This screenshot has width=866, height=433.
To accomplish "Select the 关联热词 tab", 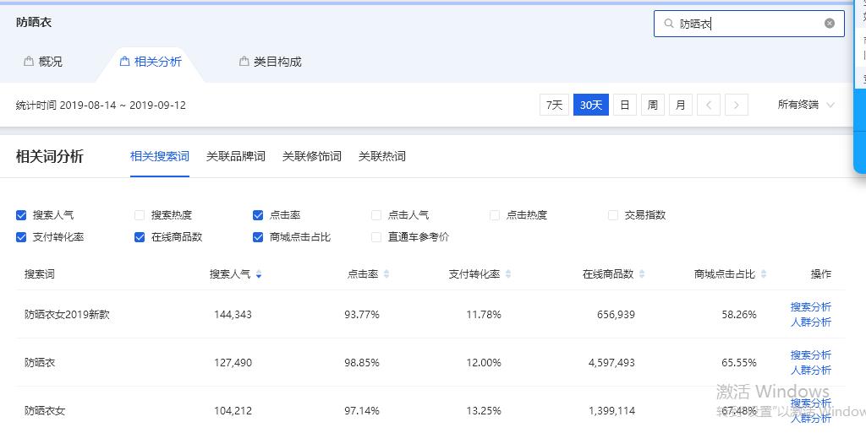I will (382, 156).
